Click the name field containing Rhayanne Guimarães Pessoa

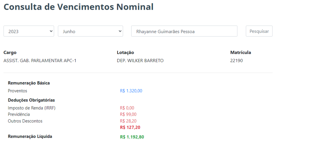click(184, 31)
